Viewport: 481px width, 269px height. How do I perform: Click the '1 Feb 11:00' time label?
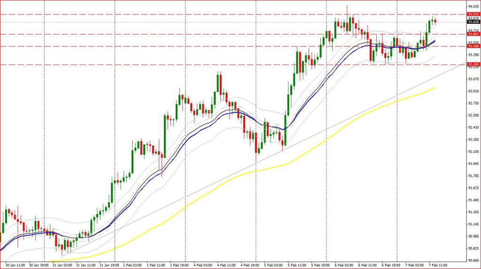click(155, 265)
